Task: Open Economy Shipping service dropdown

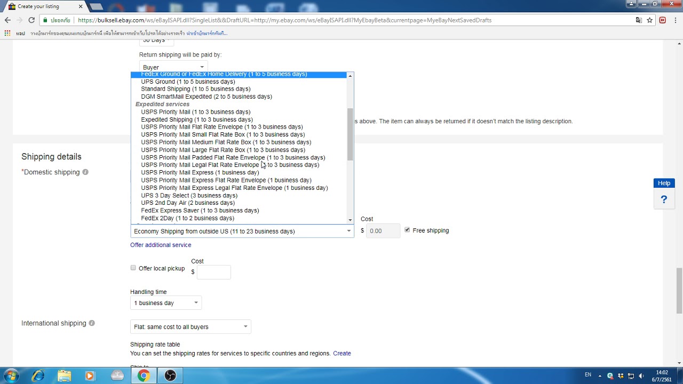Action: [x=242, y=231]
